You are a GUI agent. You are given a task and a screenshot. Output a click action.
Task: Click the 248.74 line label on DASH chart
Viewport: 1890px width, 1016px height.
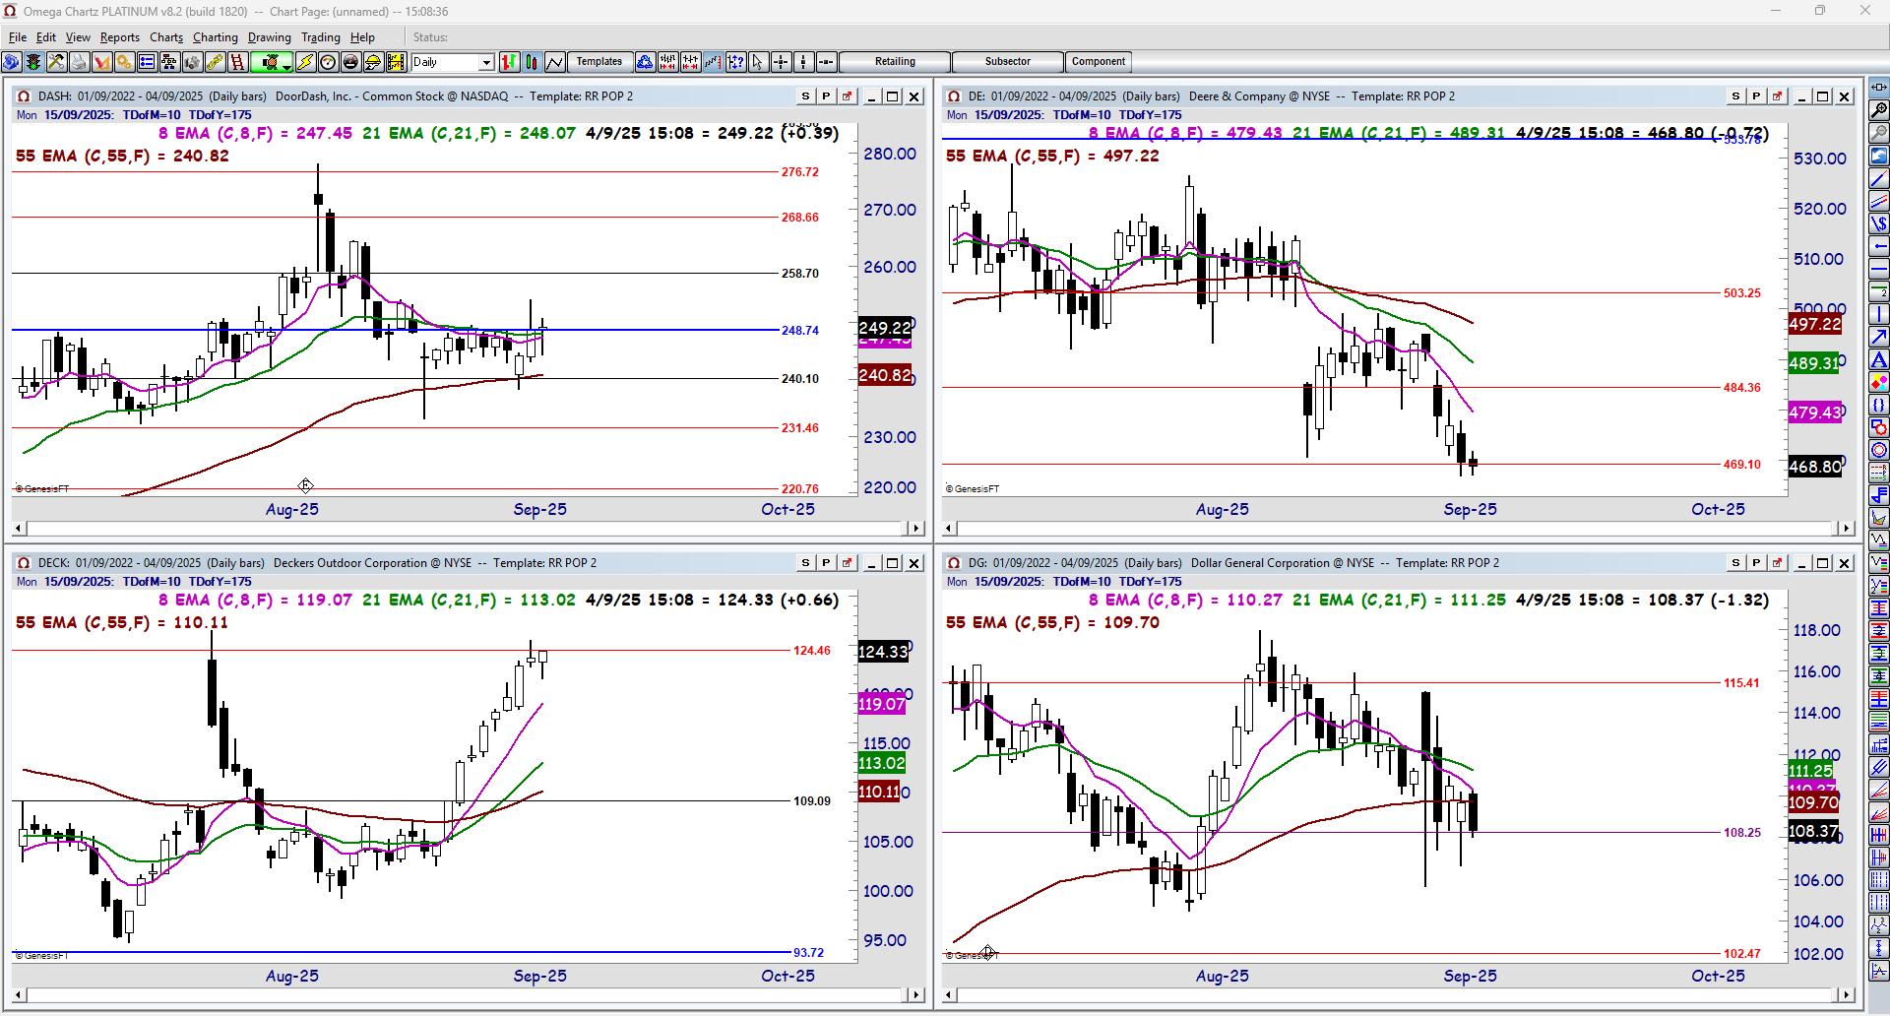pyautogui.click(x=800, y=331)
